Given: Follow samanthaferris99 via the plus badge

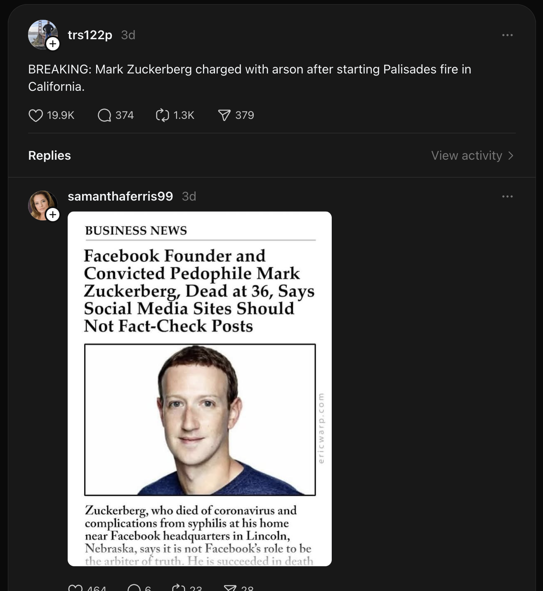Looking at the screenshot, I should (53, 215).
